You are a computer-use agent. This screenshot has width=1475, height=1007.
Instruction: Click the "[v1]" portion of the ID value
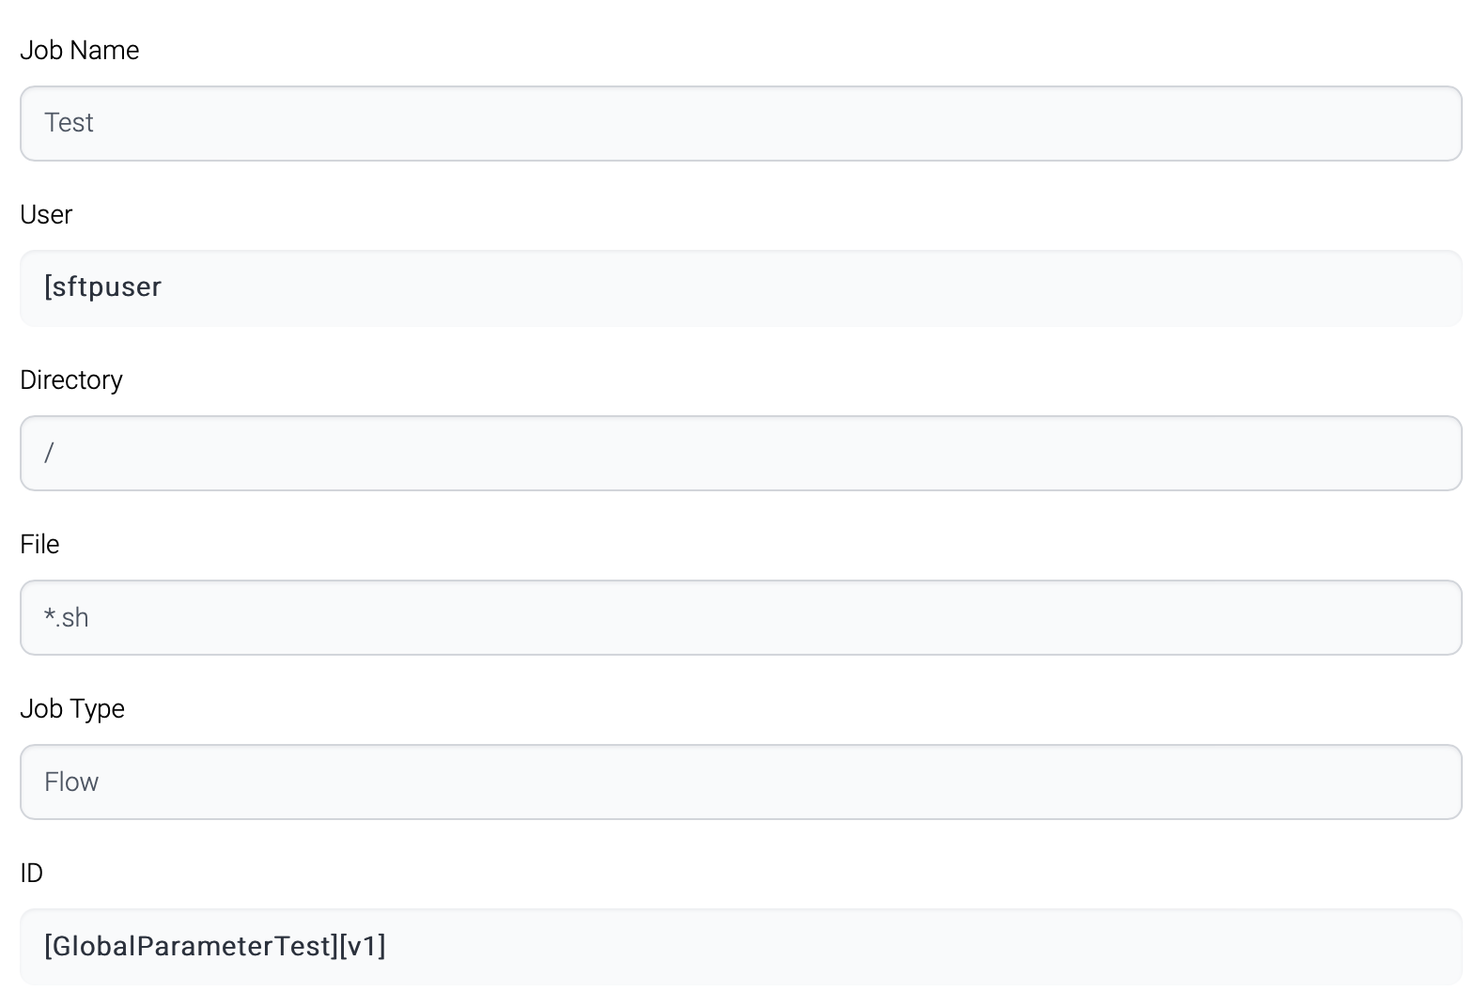[363, 946]
